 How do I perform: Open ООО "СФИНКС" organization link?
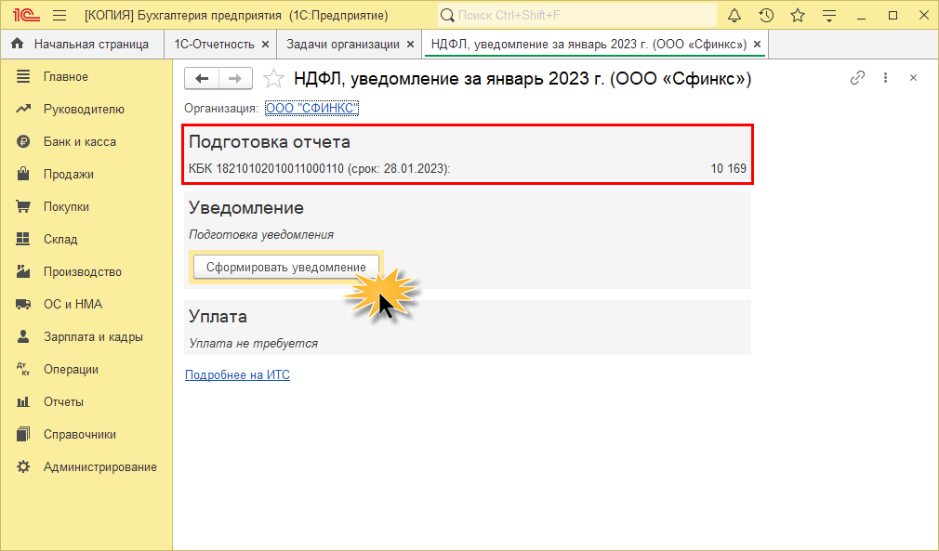pyautogui.click(x=312, y=109)
